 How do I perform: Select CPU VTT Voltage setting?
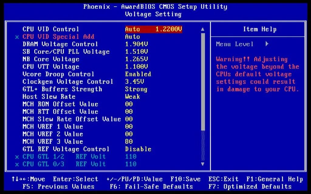click(x=51, y=67)
